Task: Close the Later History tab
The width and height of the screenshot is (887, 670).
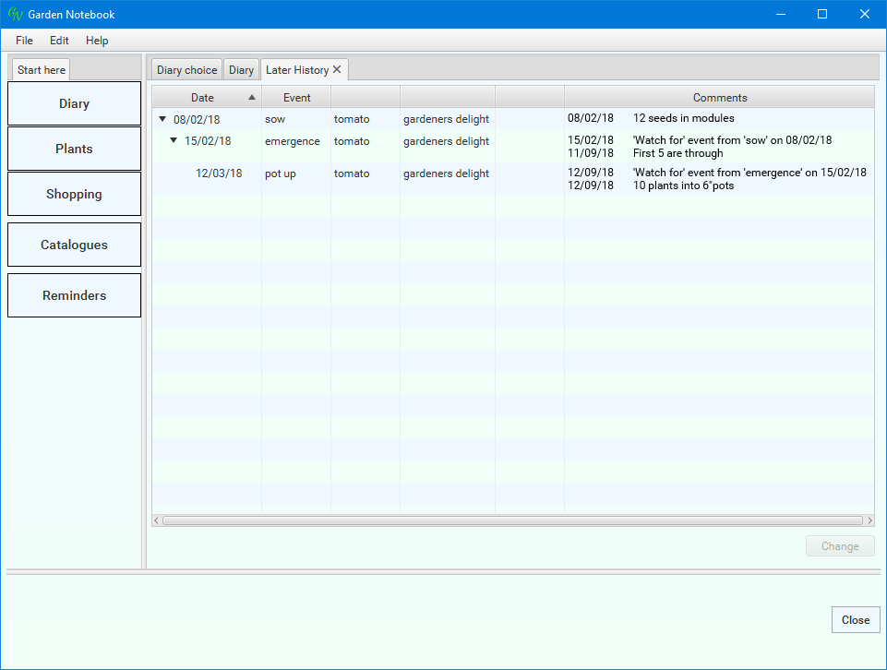Action: point(337,69)
